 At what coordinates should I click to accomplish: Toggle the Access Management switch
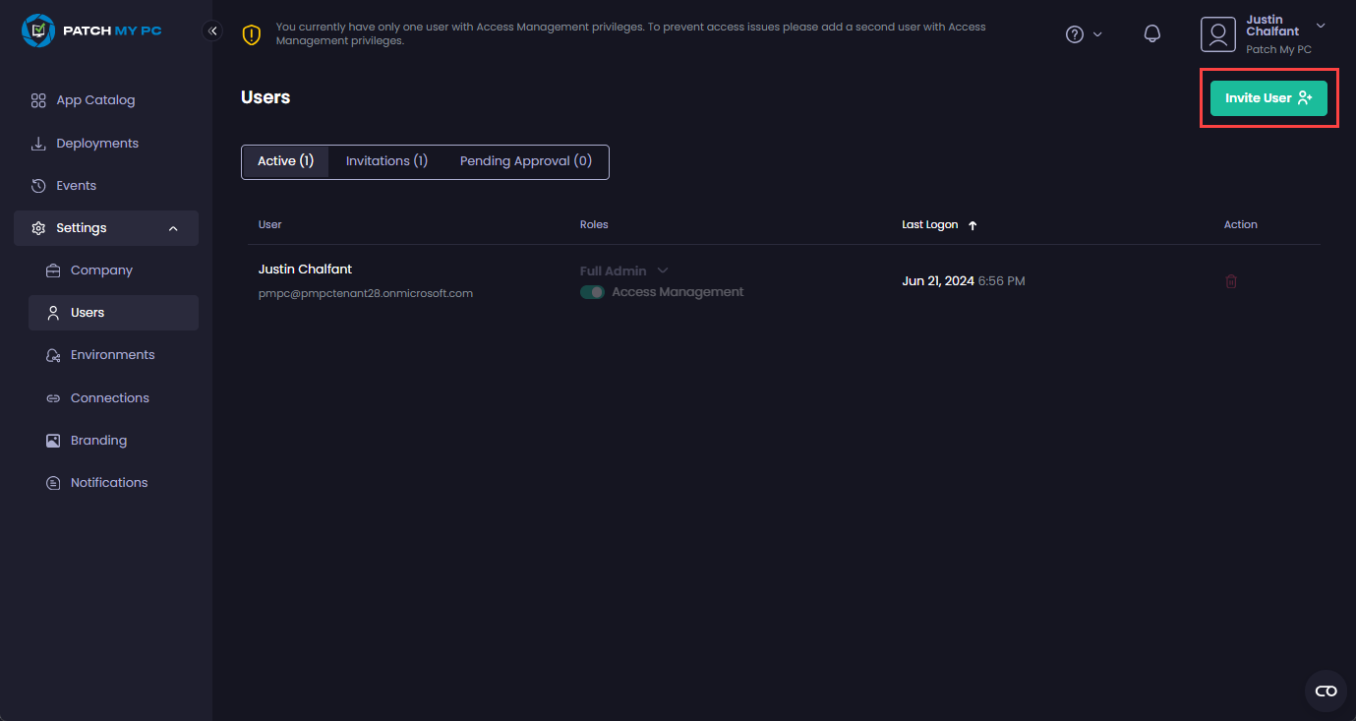click(592, 292)
